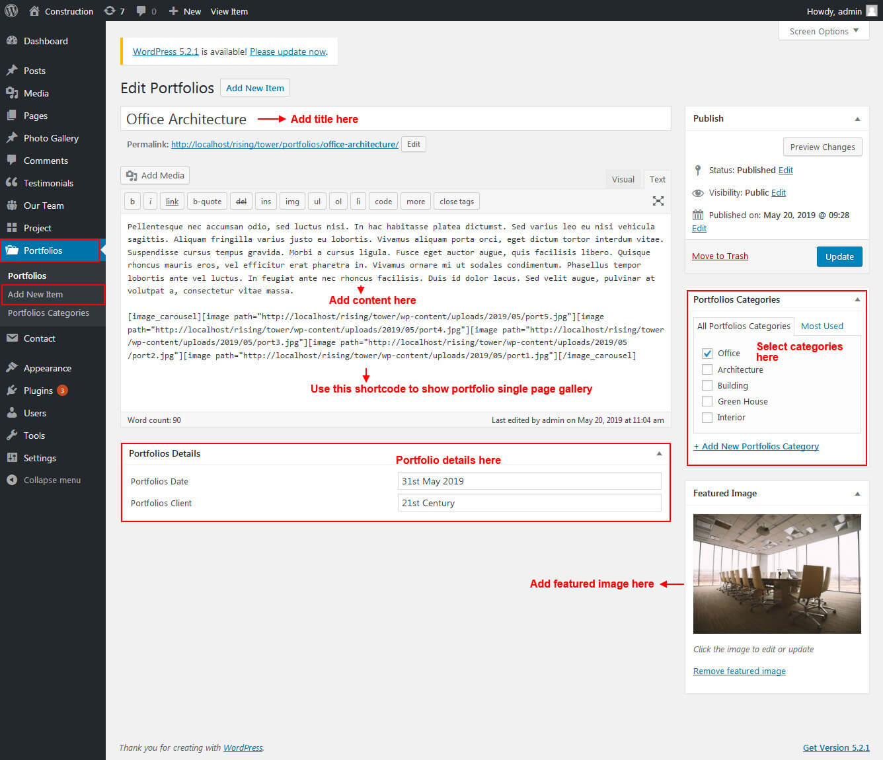Expand the Screen Options dropdown
The width and height of the screenshot is (883, 760).
[824, 31]
